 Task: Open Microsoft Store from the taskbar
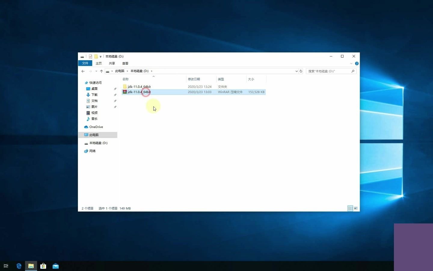pyautogui.click(x=43, y=266)
